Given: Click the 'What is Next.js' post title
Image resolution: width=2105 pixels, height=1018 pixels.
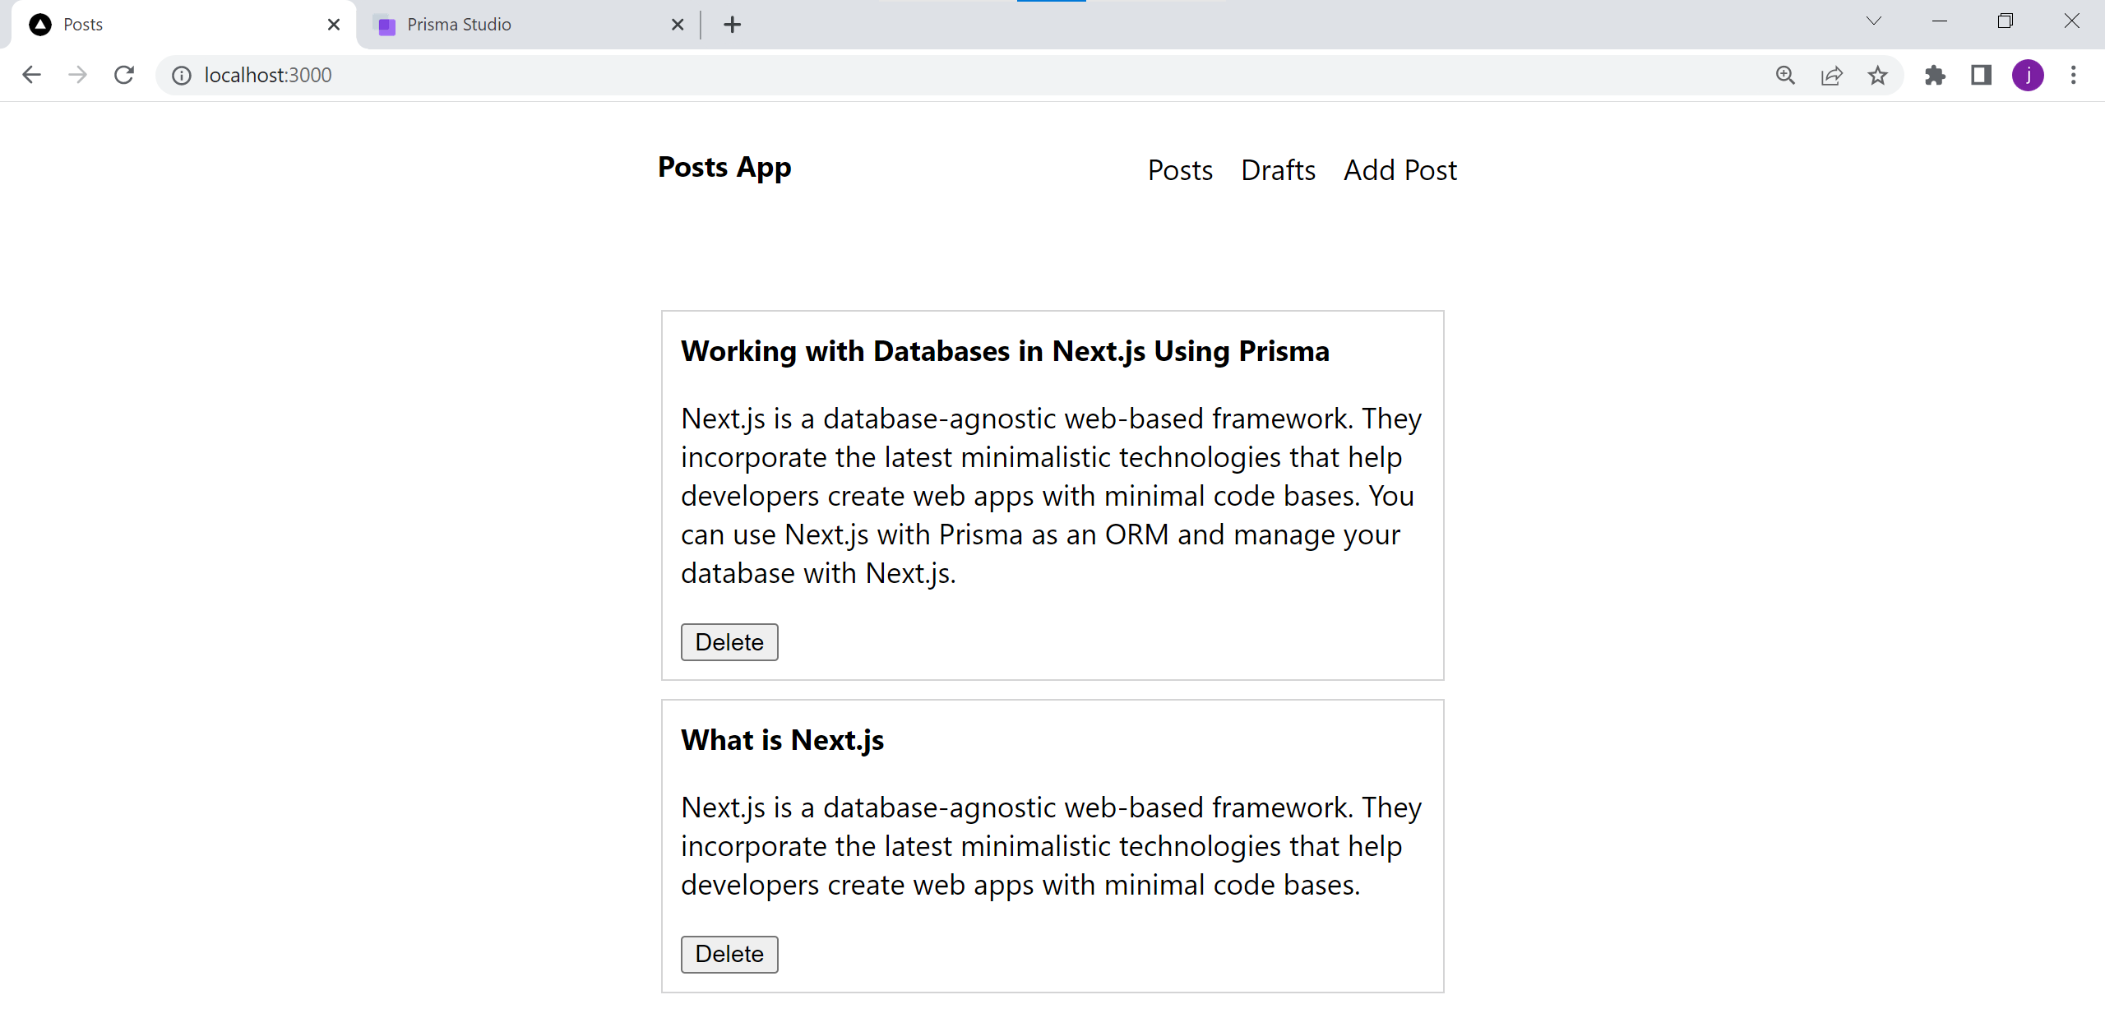Looking at the screenshot, I should 782,740.
